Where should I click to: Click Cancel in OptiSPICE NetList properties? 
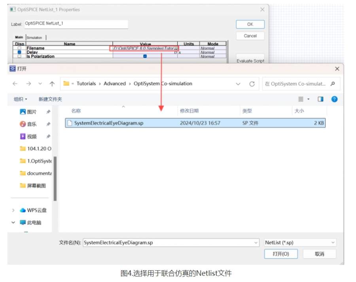coord(250,36)
